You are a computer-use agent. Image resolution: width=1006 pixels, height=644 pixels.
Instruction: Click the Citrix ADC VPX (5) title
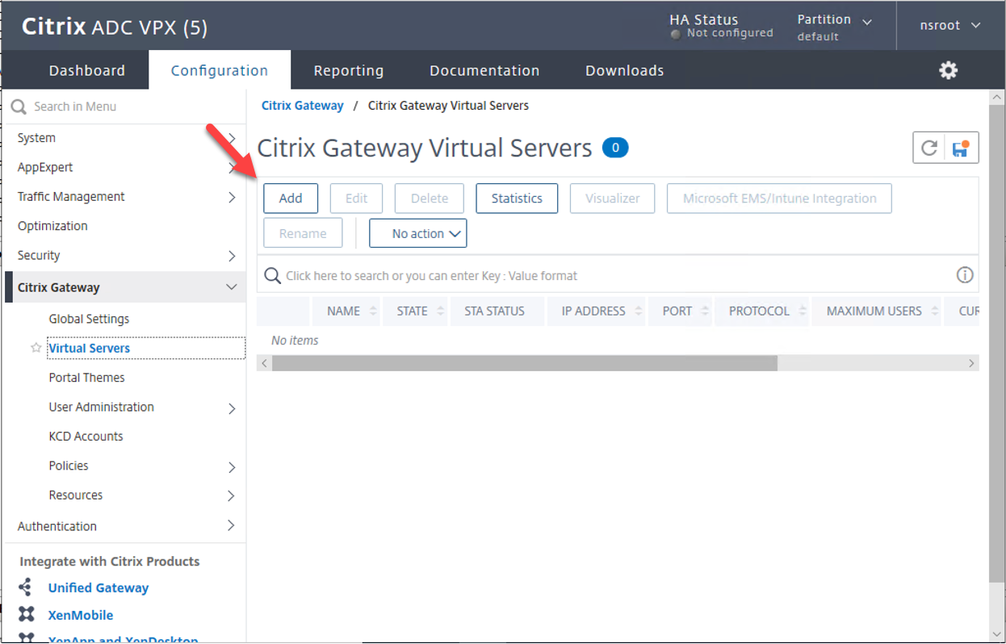(115, 27)
